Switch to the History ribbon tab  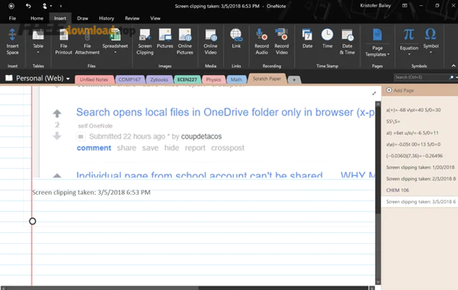coord(106,18)
